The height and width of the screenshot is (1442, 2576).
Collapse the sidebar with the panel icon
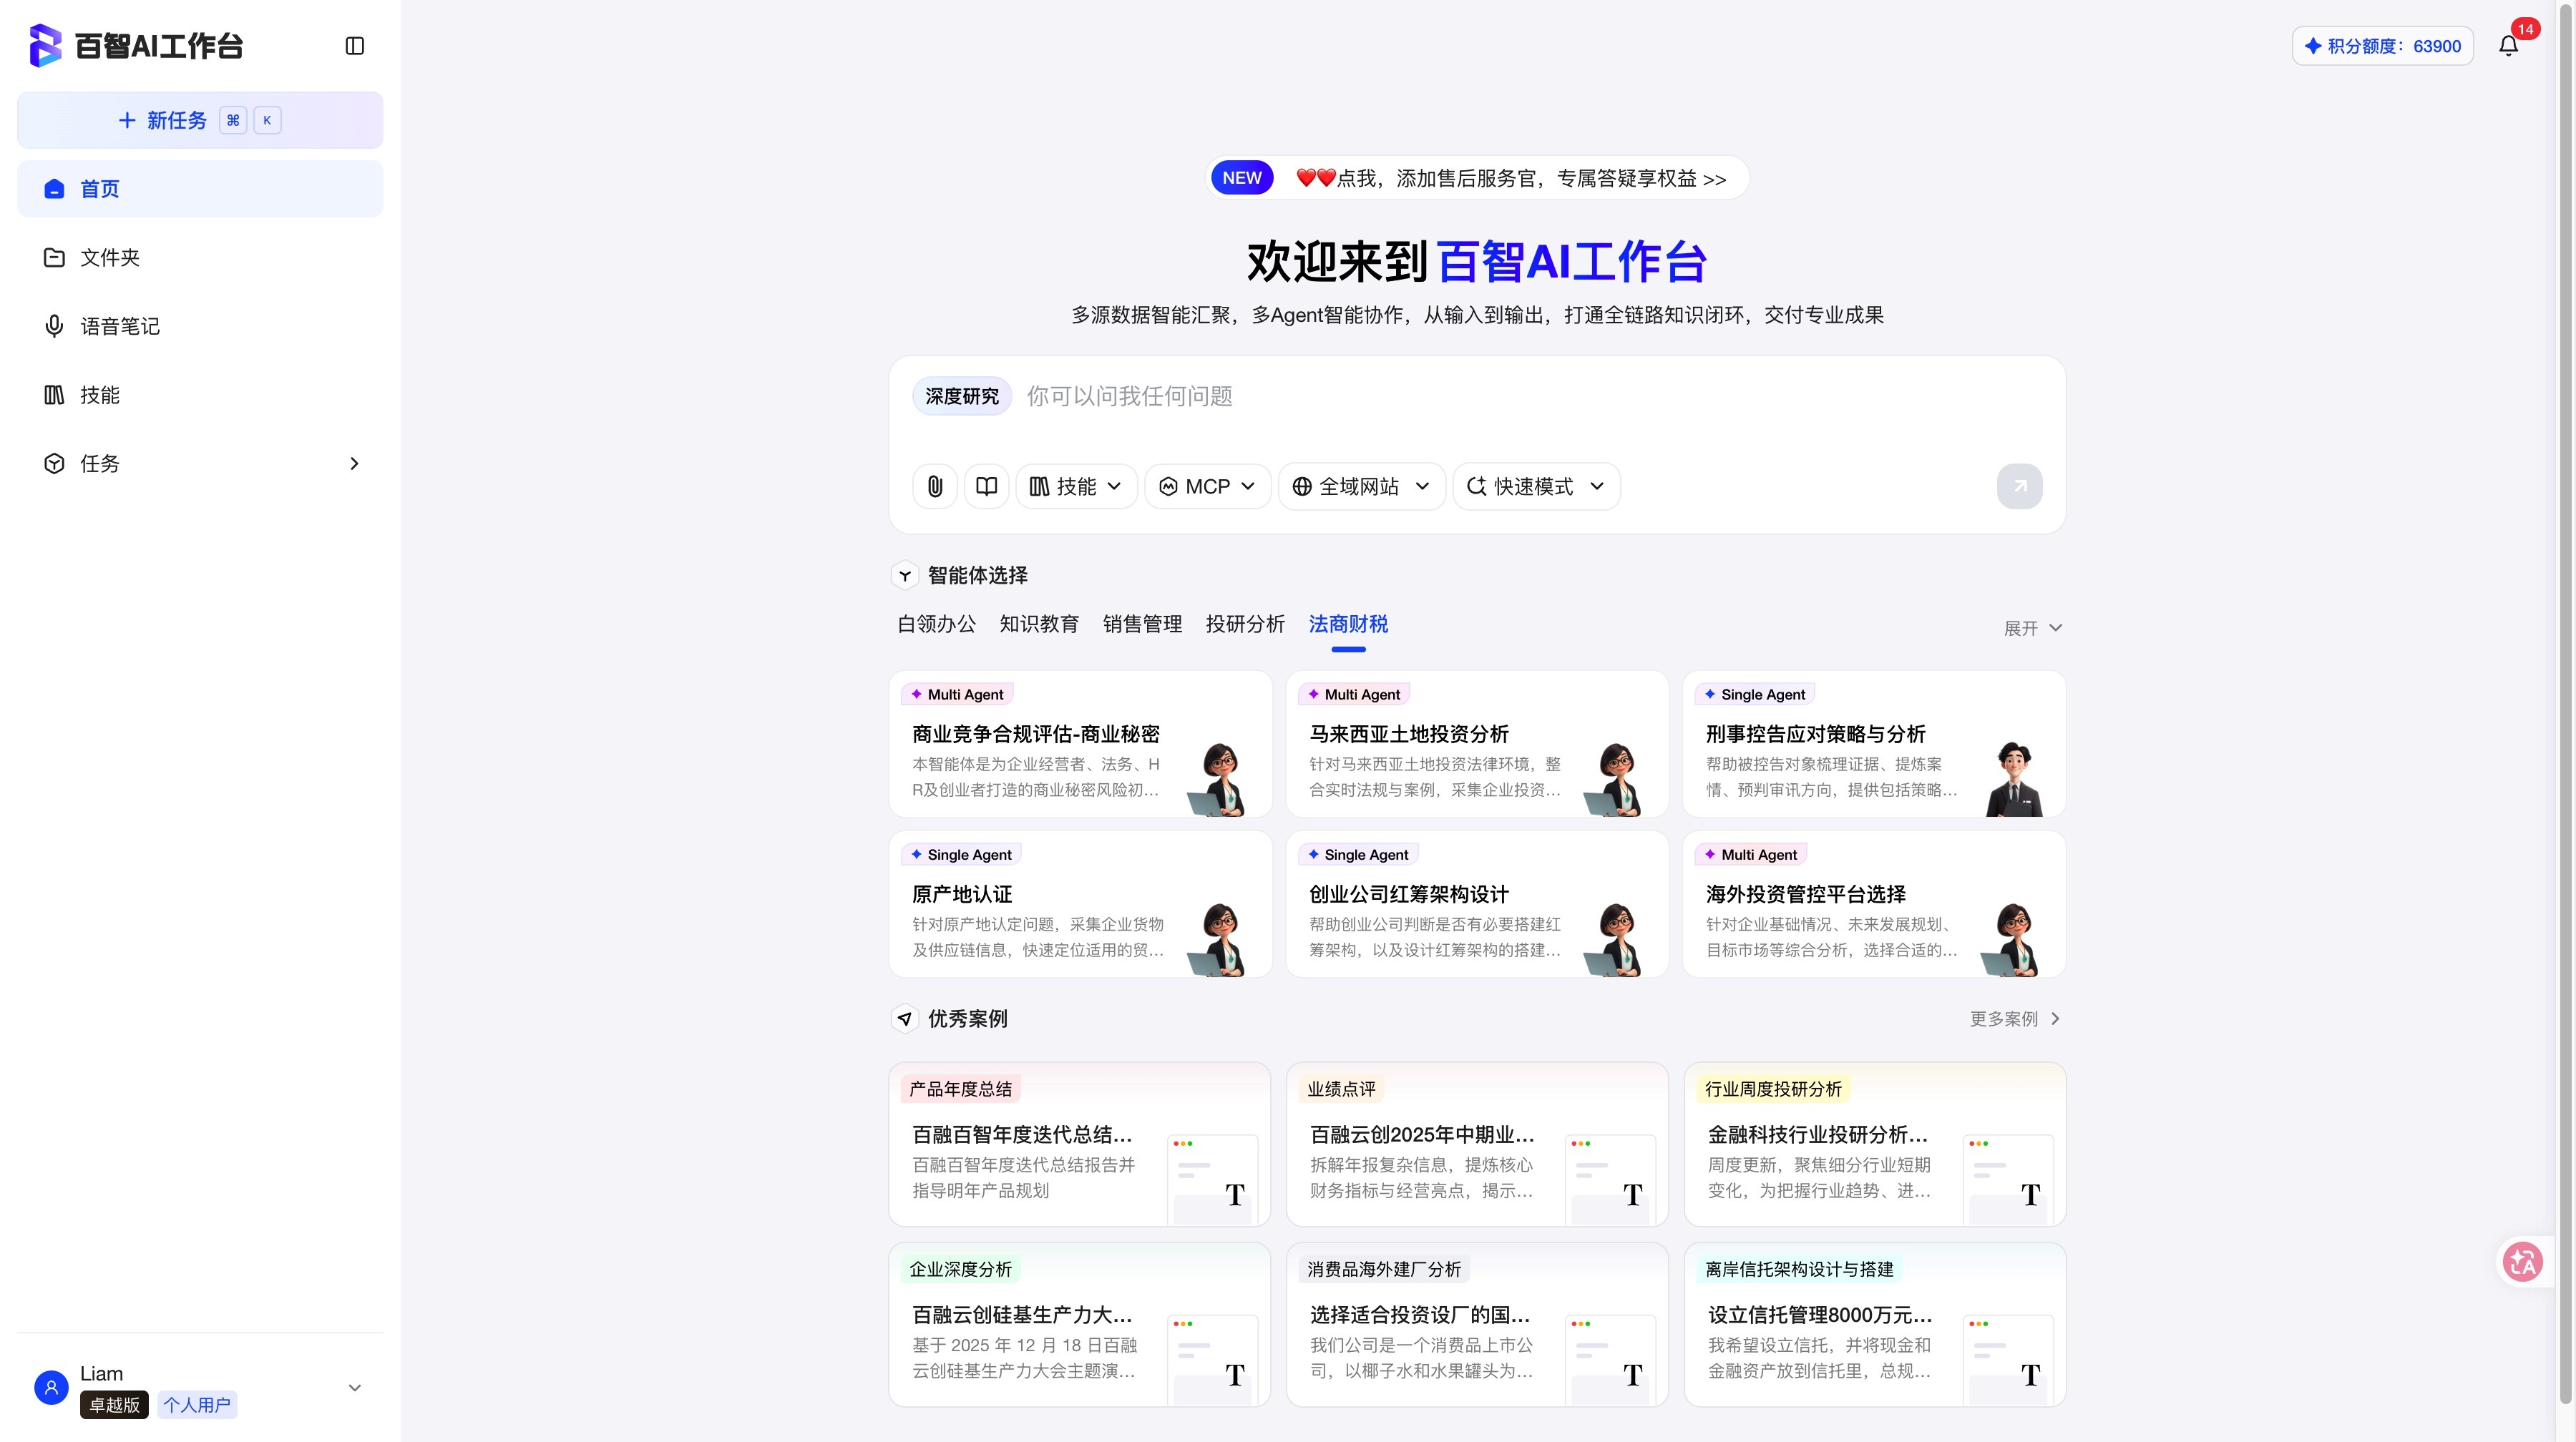click(354, 46)
